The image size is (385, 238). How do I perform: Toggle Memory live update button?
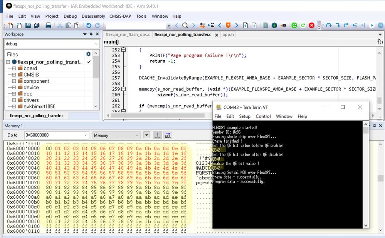point(168,135)
